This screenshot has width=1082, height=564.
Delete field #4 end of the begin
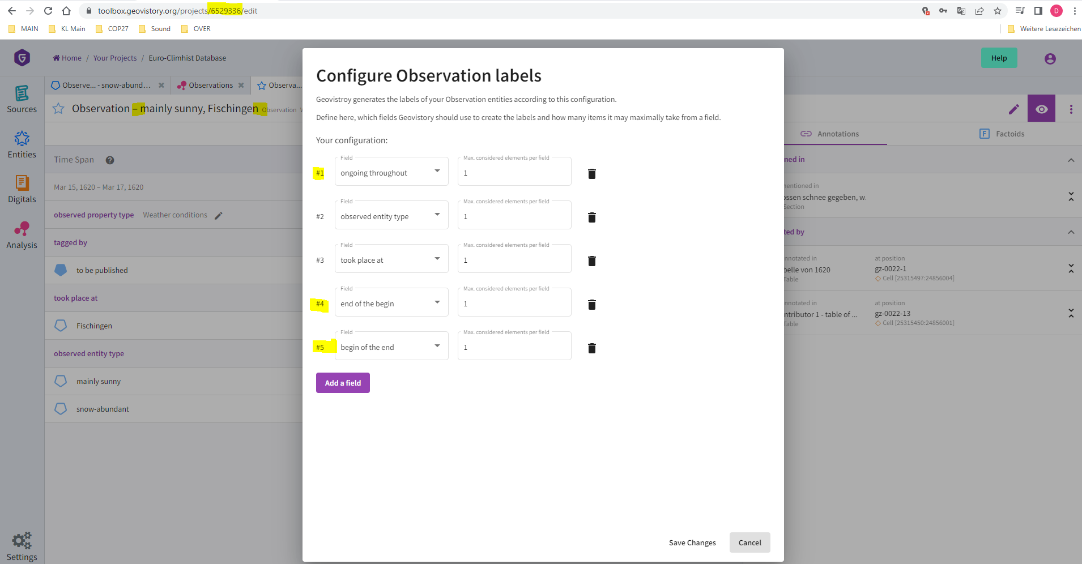[x=592, y=305]
